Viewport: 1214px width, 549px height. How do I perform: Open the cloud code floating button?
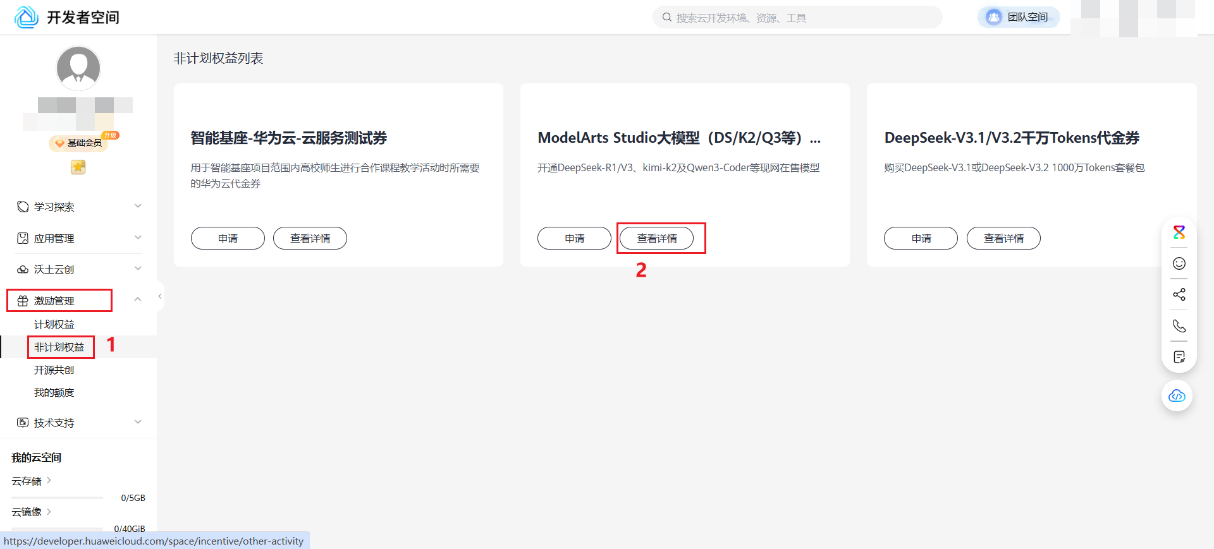click(1177, 395)
